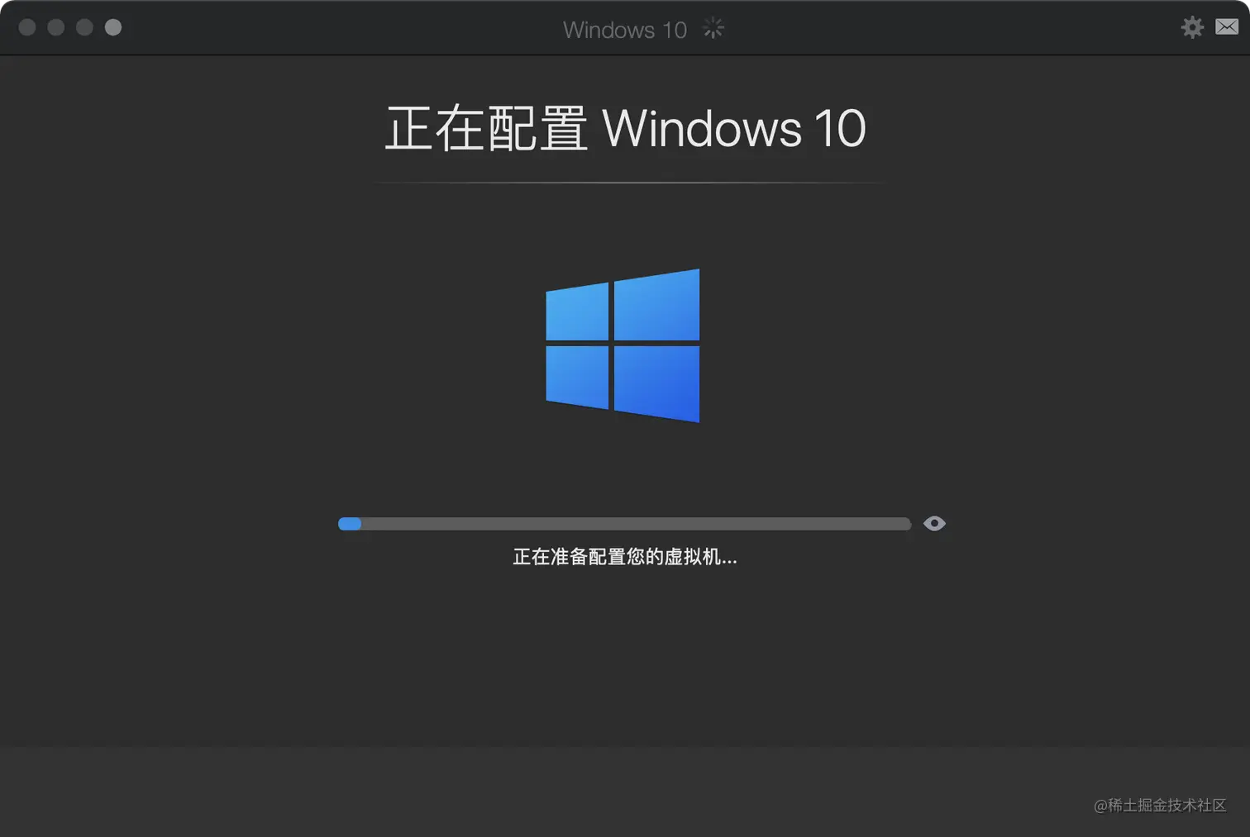Click the installation progress bar
The height and width of the screenshot is (837, 1250).
click(x=624, y=524)
